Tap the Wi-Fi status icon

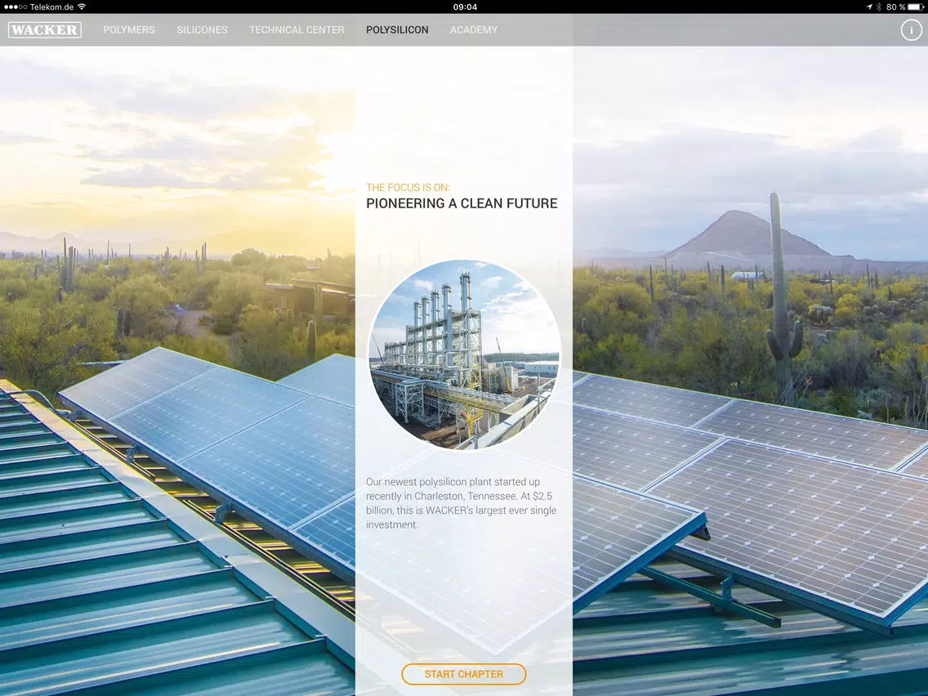point(82,7)
